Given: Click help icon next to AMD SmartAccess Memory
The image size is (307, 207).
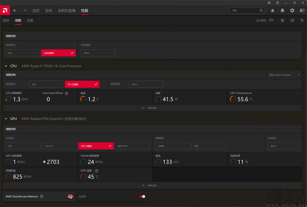Looking at the screenshot, I should coord(42,197).
